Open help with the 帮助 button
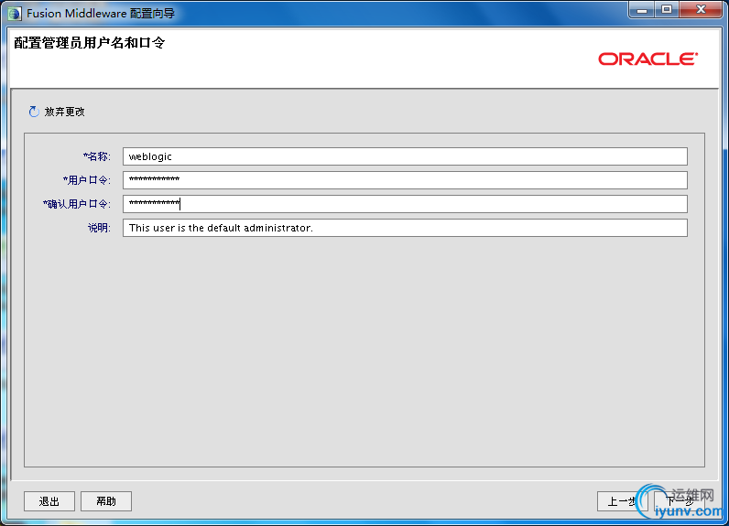Image resolution: width=729 pixels, height=526 pixels. click(x=106, y=501)
